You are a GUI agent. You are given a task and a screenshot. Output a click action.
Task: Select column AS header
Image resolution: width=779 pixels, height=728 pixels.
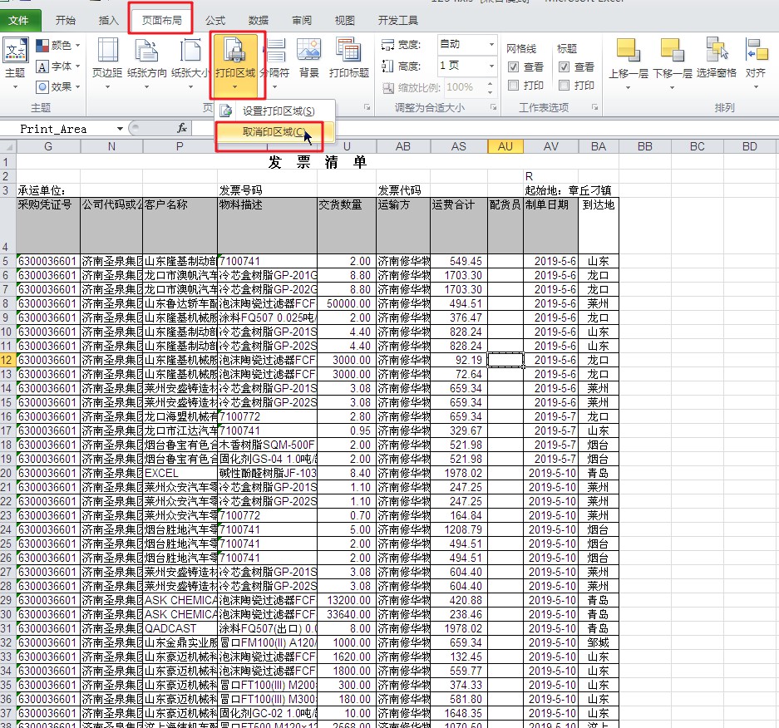click(x=458, y=146)
